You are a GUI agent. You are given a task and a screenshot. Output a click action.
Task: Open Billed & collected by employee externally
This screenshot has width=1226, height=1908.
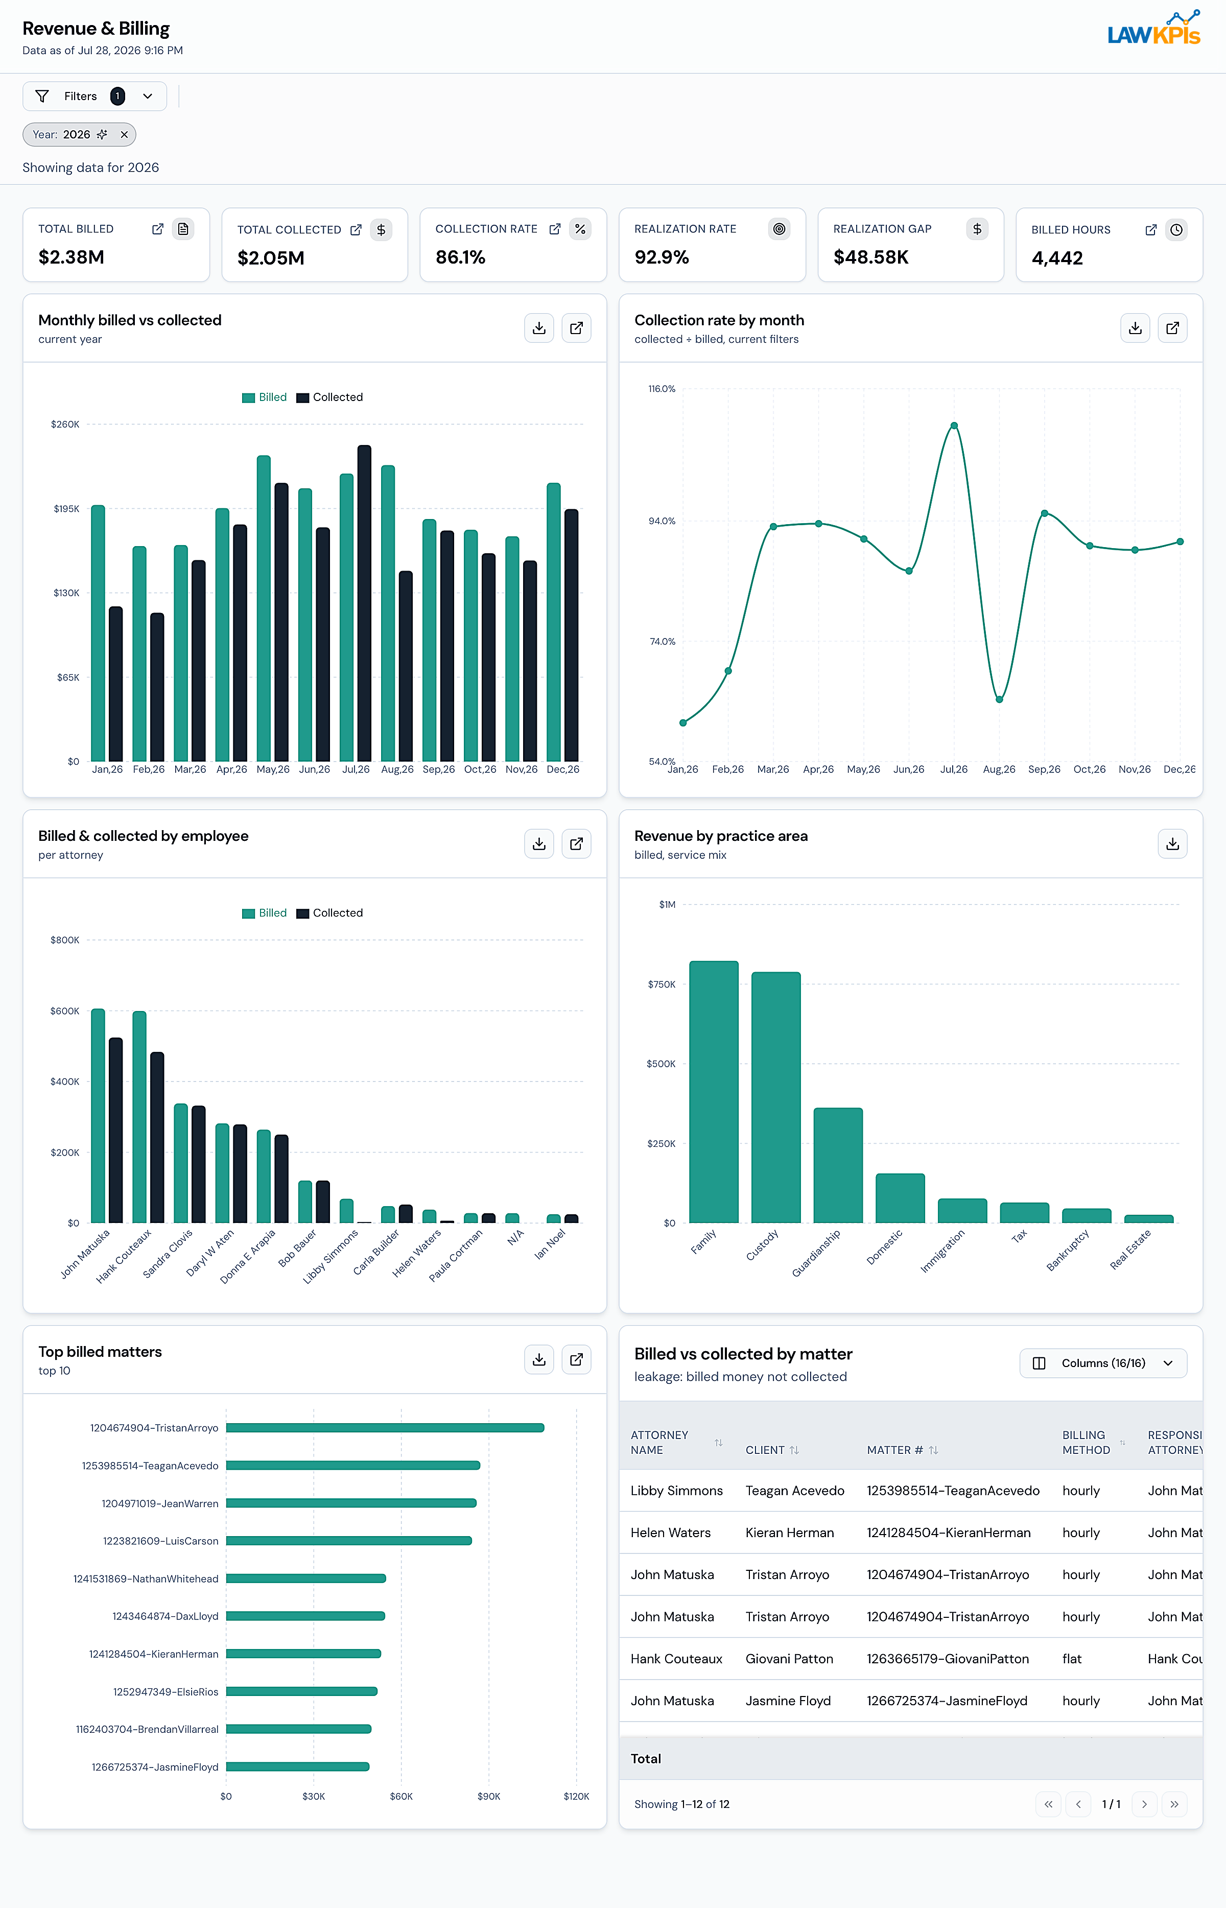pyautogui.click(x=576, y=844)
